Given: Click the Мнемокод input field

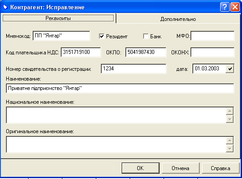Looking at the screenshot, I should (x=62, y=36).
